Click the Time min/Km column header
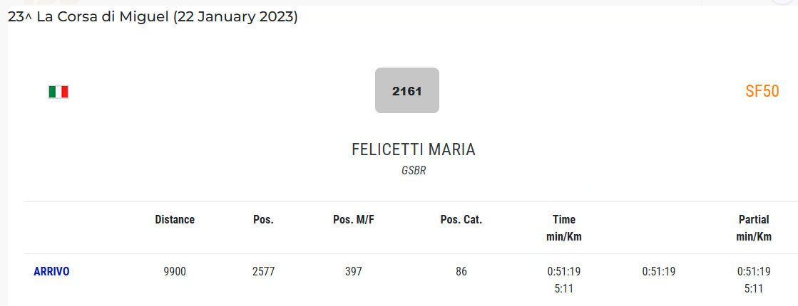The width and height of the screenshot is (798, 306). point(564,228)
